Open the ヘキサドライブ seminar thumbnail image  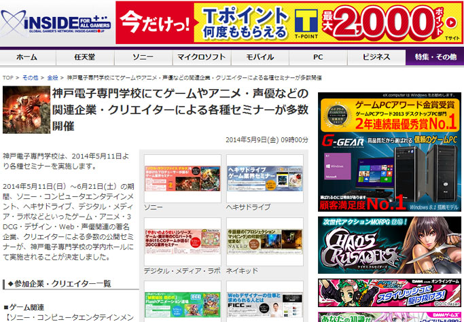pos(265,179)
